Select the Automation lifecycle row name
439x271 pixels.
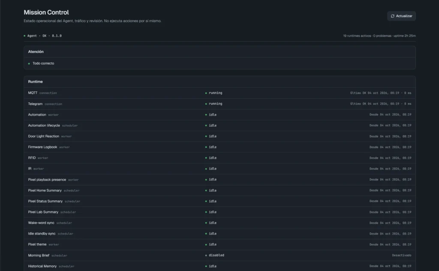(x=44, y=125)
